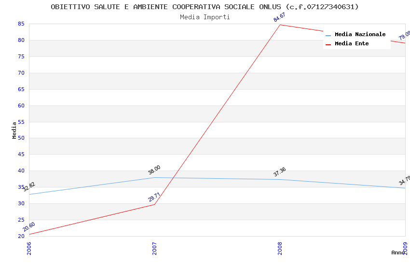Click the y-axis value 70

(x=21, y=73)
